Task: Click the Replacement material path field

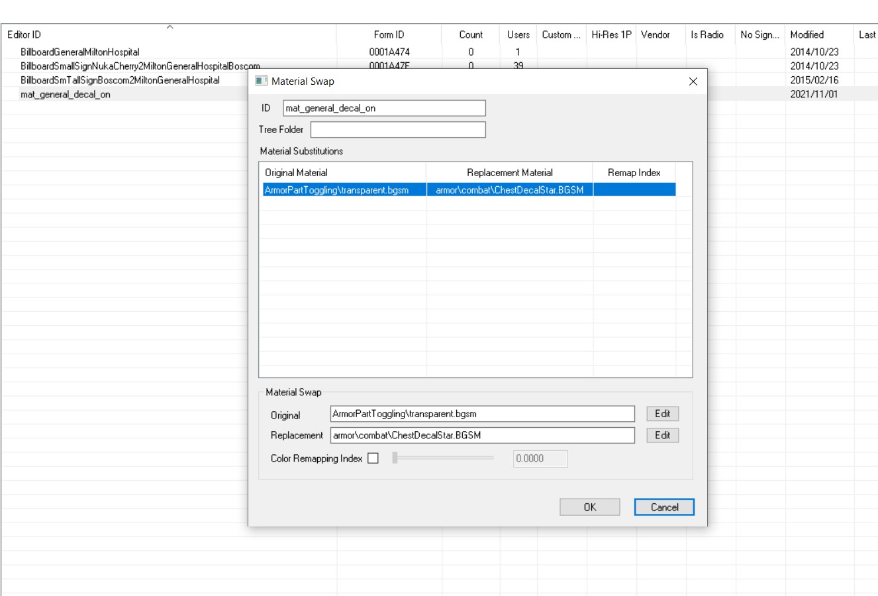Action: (482, 435)
